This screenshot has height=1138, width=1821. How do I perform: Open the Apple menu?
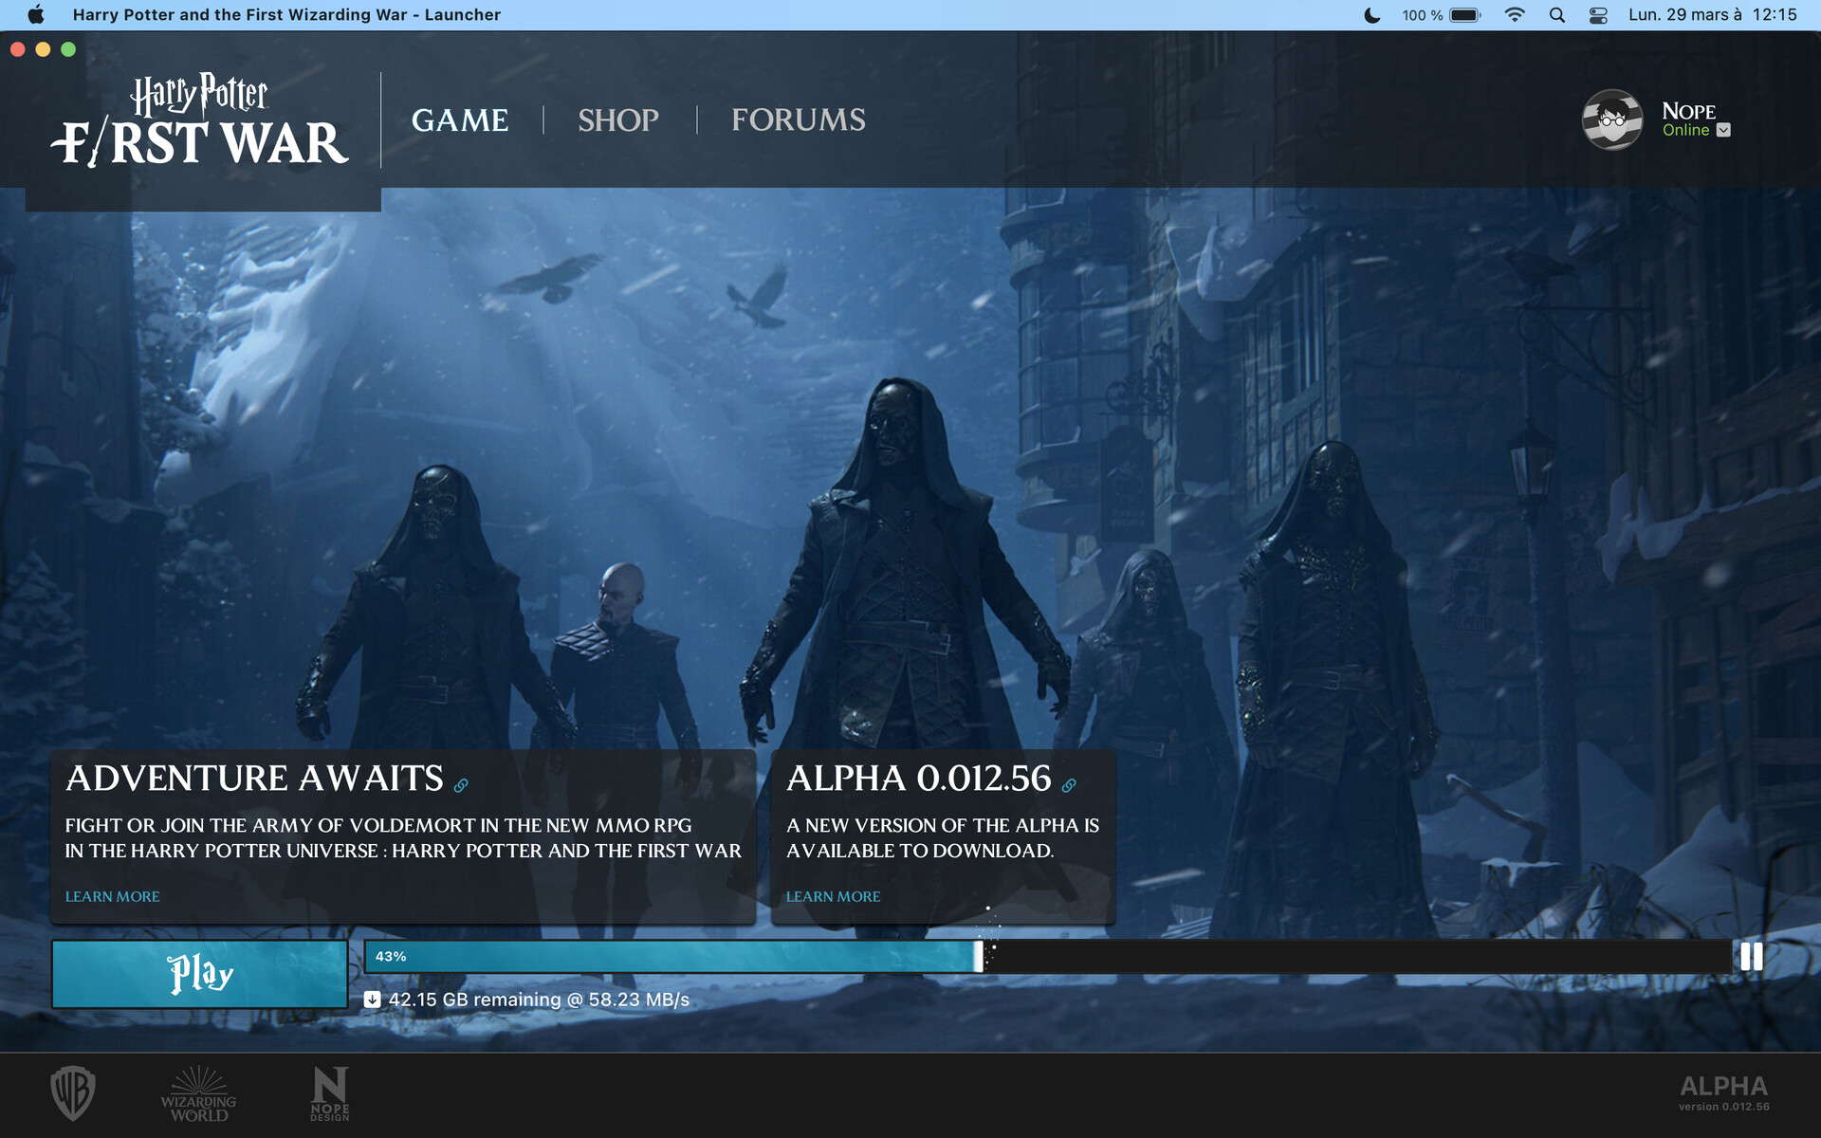[34, 14]
